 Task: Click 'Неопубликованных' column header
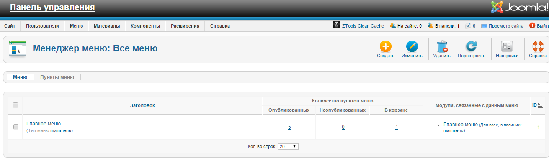click(x=343, y=110)
